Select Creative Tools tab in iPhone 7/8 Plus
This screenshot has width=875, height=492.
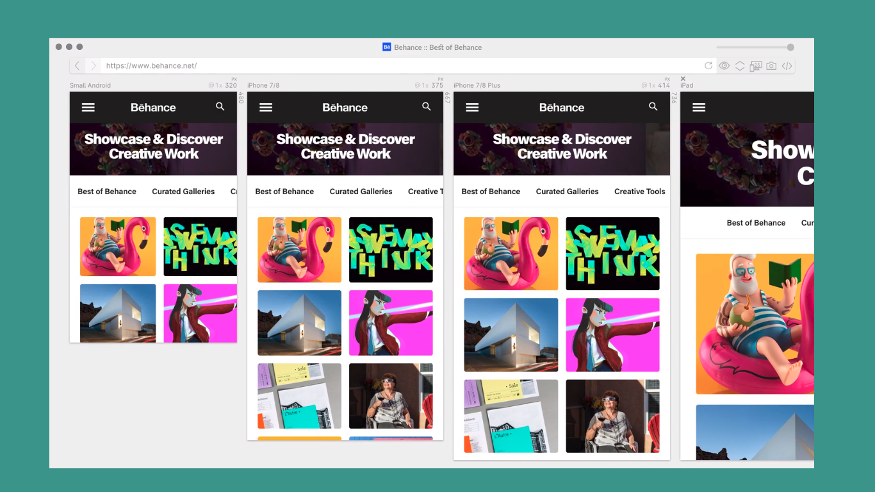[640, 192]
